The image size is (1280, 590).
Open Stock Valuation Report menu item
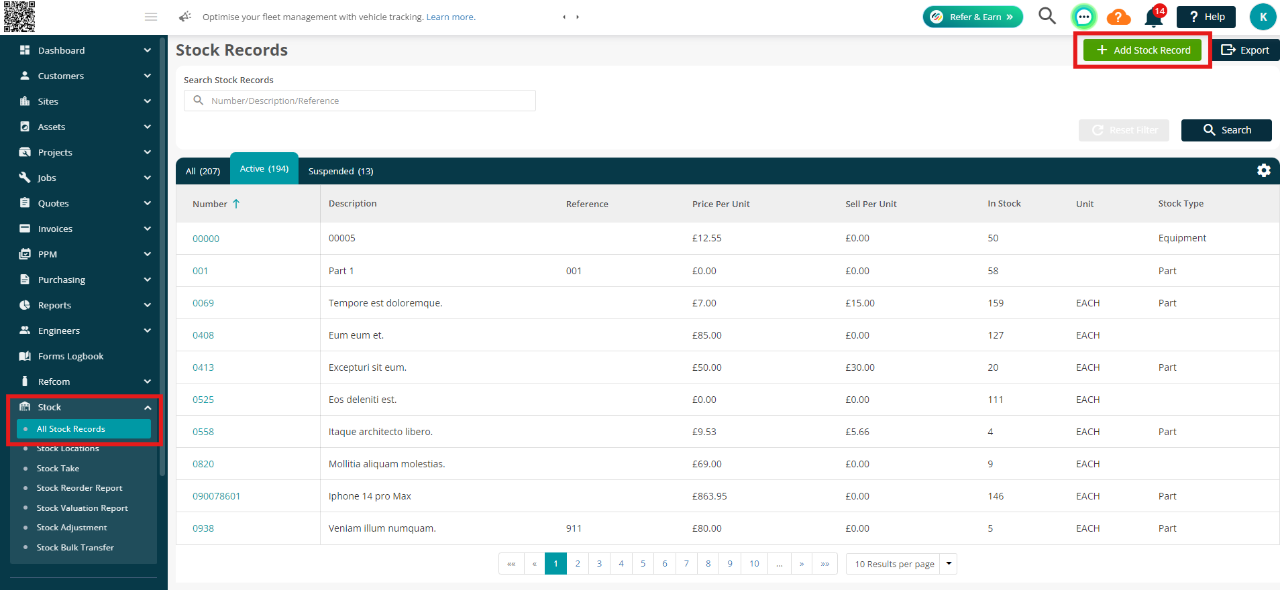(82, 508)
